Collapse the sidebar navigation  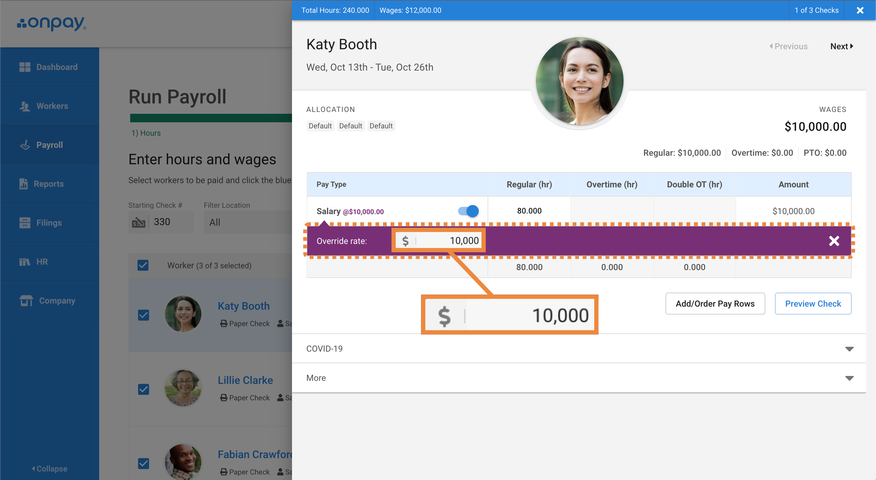[x=50, y=468]
